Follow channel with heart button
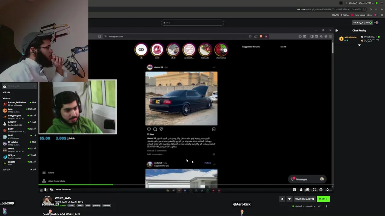 (289, 199)
